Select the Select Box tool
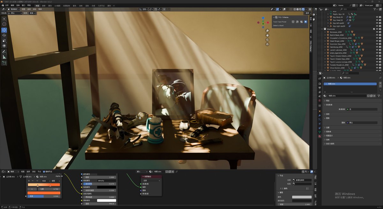 4,19
